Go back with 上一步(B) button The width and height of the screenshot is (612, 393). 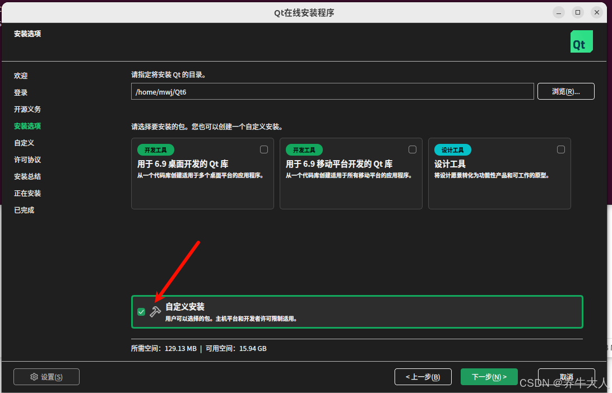(x=423, y=377)
